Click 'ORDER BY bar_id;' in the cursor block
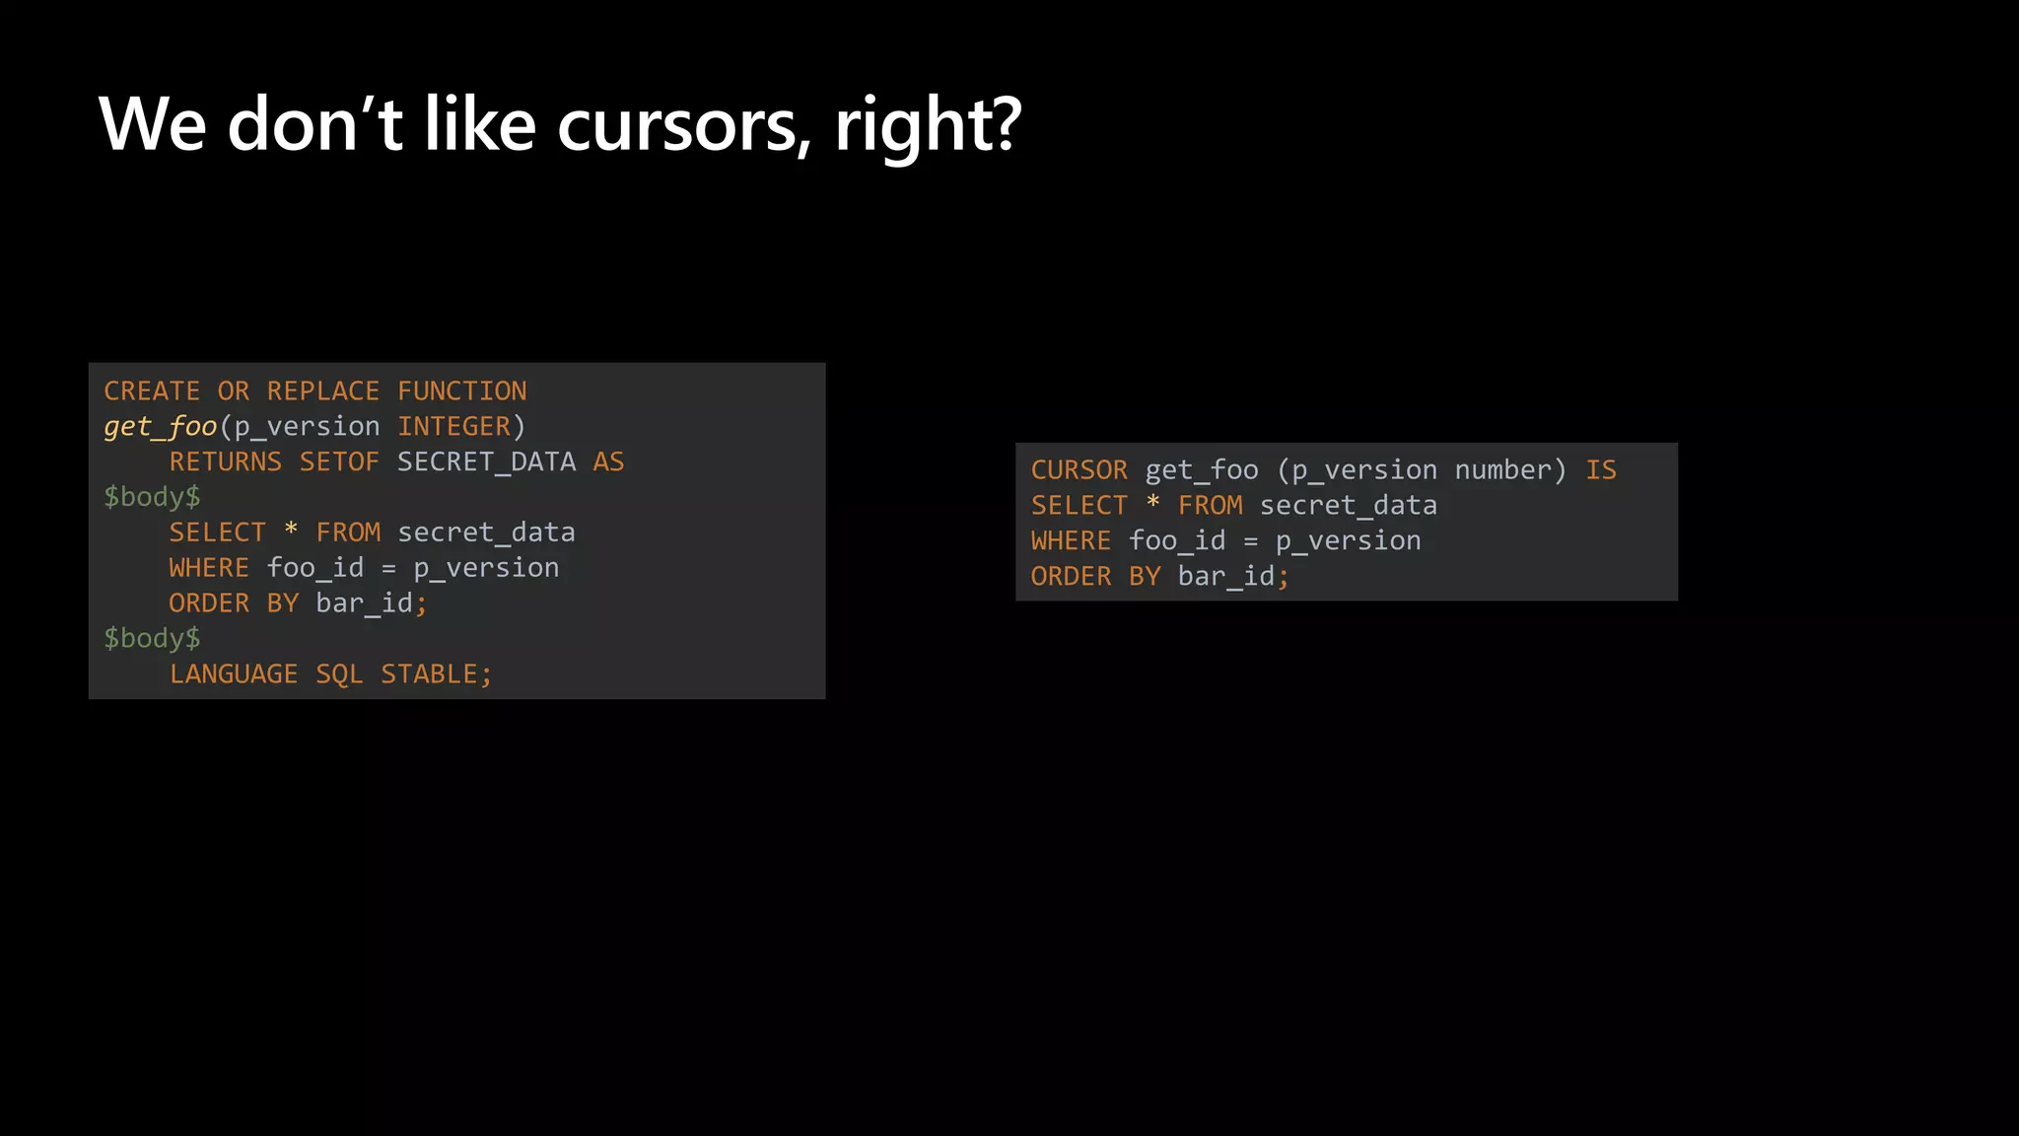This screenshot has height=1136, width=2019. 1160,577
